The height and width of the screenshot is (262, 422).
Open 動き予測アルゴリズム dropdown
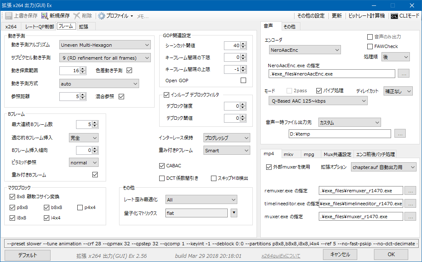105,45
